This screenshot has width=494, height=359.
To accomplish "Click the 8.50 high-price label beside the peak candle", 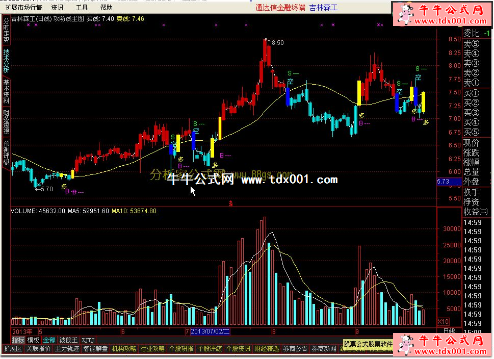I will coord(277,42).
